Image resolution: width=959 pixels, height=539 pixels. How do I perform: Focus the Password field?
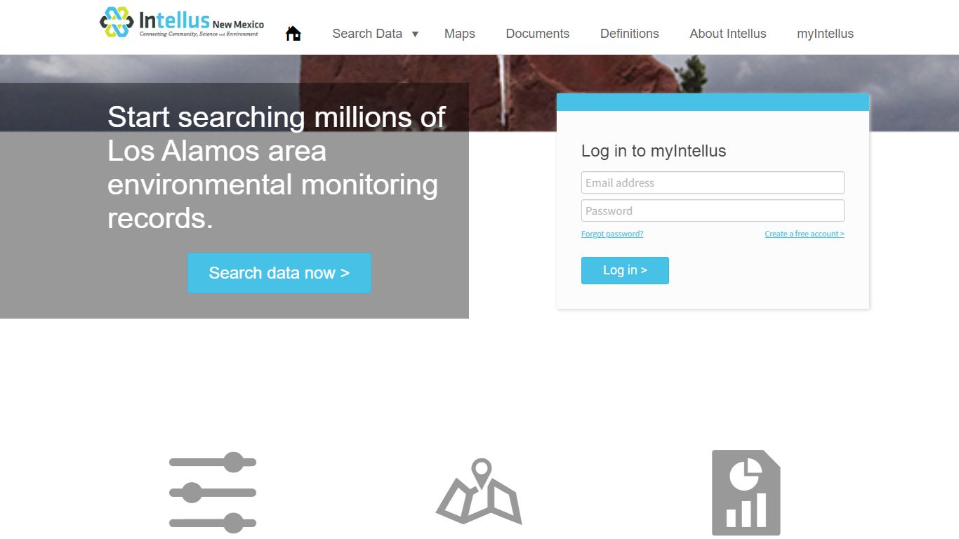click(713, 211)
